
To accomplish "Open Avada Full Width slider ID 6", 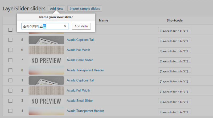I will pos(78,50).
